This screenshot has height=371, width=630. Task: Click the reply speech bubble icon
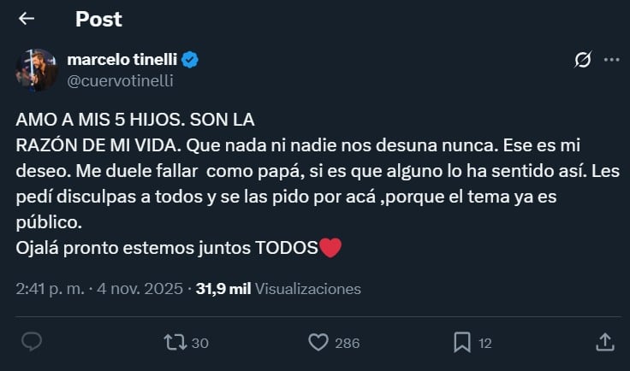coord(32,342)
